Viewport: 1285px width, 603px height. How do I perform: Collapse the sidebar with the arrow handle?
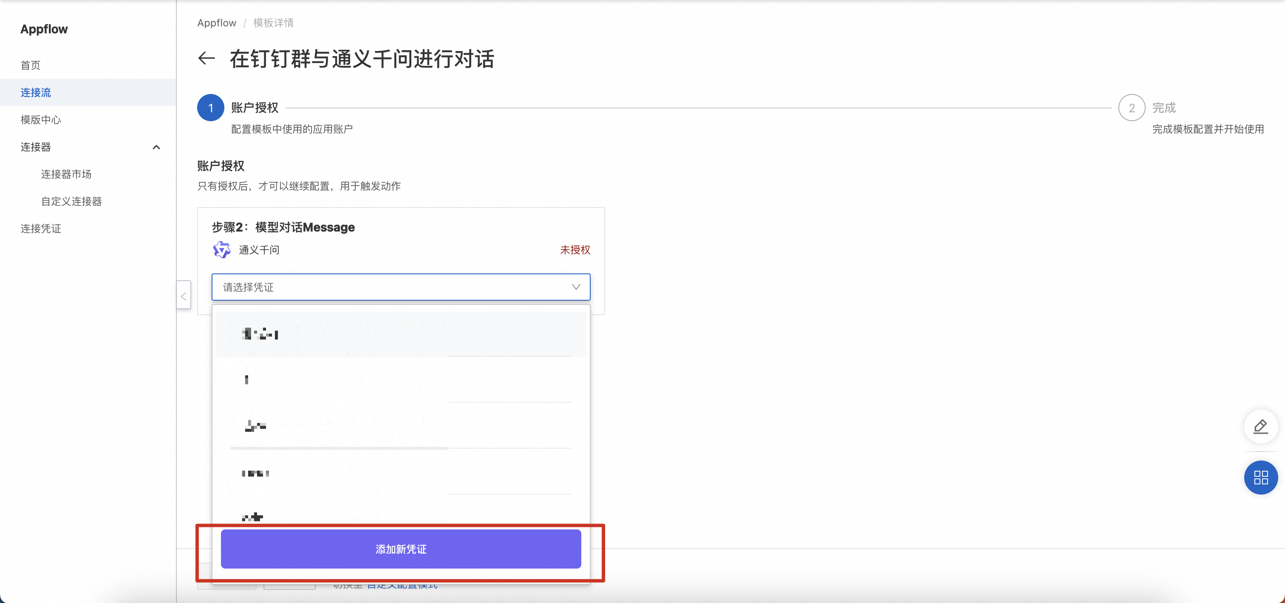(x=184, y=296)
